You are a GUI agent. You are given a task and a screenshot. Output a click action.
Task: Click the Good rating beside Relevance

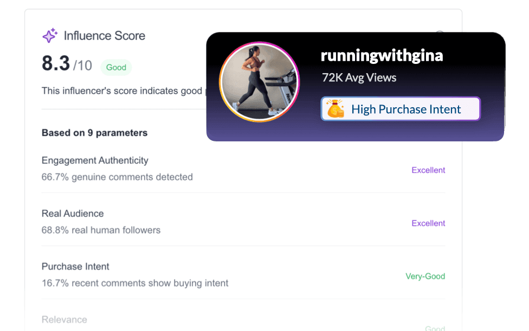434,329
